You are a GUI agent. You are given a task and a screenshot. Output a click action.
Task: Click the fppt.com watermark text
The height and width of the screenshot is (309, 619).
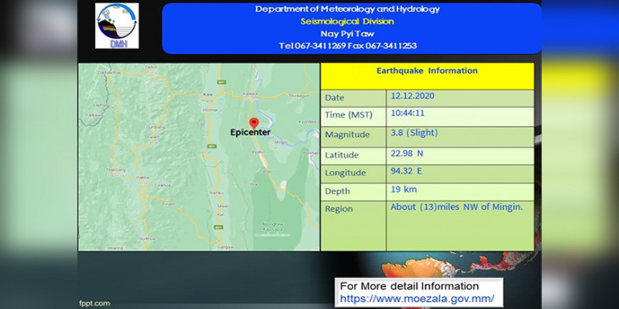[94, 303]
